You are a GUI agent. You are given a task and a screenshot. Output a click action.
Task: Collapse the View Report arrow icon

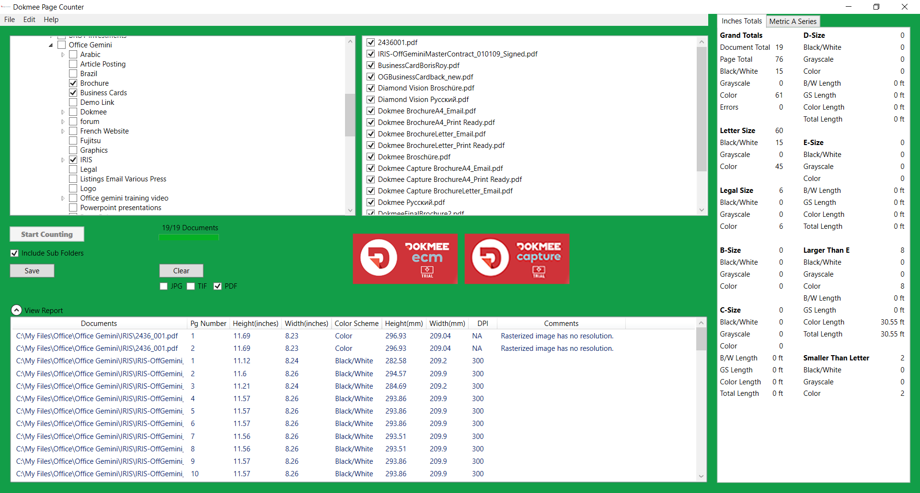(16, 310)
